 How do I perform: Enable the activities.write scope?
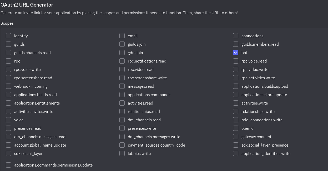235,103
